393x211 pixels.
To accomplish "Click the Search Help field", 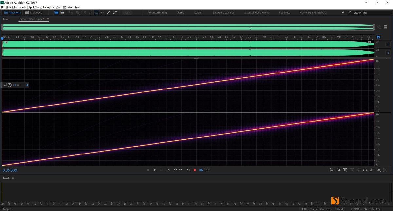I will (x=369, y=13).
